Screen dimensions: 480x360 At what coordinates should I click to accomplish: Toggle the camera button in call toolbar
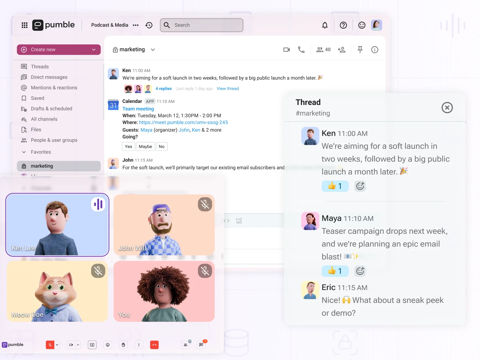[71, 345]
